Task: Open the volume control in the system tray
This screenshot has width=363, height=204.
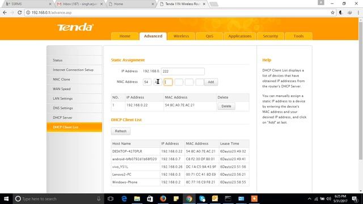Action: (x=329, y=199)
